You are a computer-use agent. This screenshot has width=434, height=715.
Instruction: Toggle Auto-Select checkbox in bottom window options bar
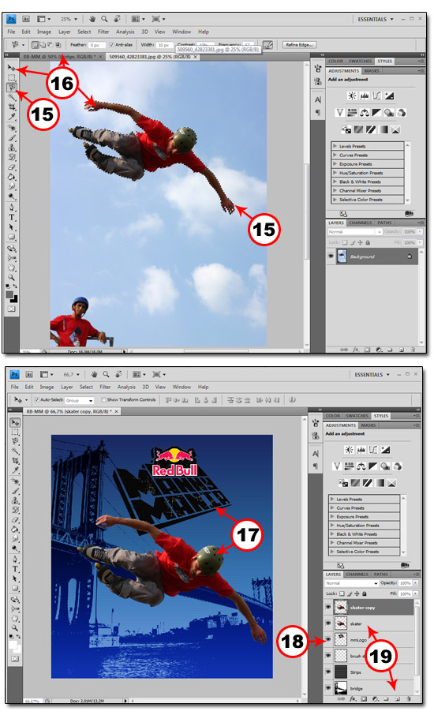(x=37, y=400)
